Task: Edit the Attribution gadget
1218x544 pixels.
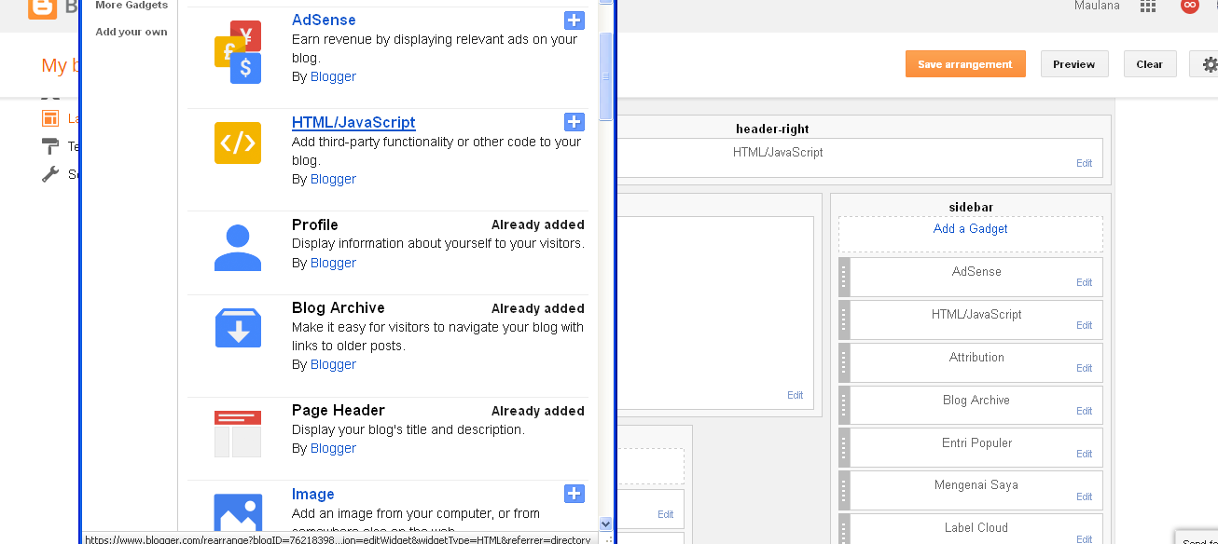Action: tap(1084, 368)
